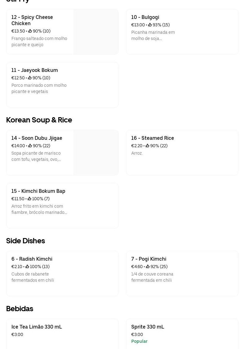249x349 pixels.
Task: Open the 11 - Jaeyook Bokum dish
Action: (x=35, y=70)
